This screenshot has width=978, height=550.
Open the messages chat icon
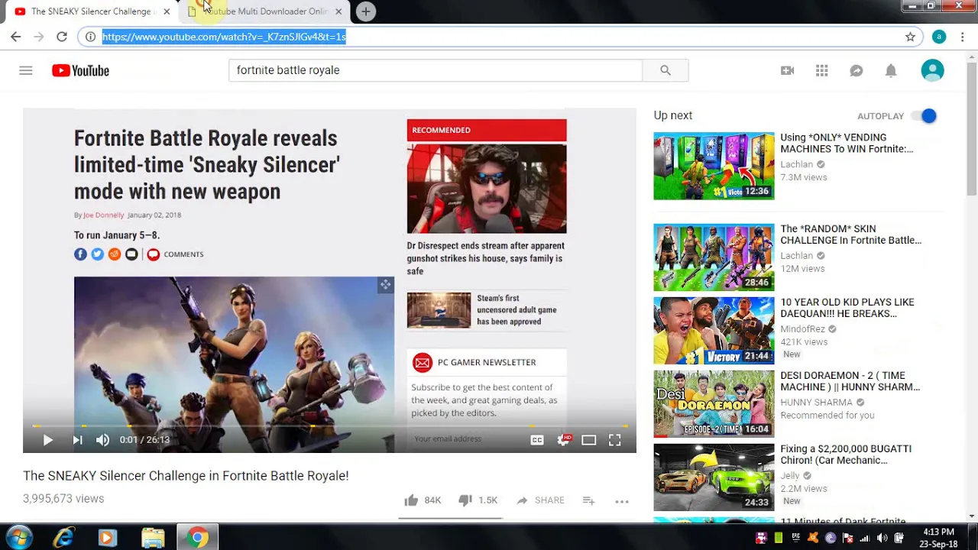[857, 70]
